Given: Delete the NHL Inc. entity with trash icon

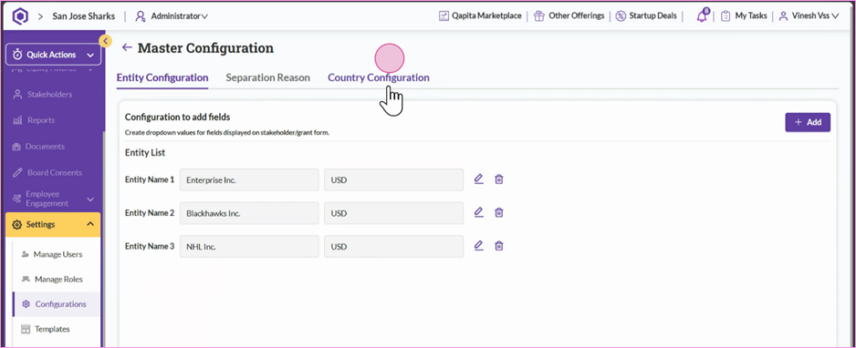Looking at the screenshot, I should click(x=498, y=246).
